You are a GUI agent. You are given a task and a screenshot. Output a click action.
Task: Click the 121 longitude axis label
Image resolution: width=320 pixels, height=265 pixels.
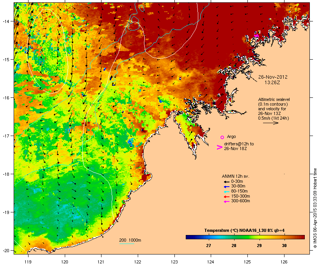pos(101,262)
